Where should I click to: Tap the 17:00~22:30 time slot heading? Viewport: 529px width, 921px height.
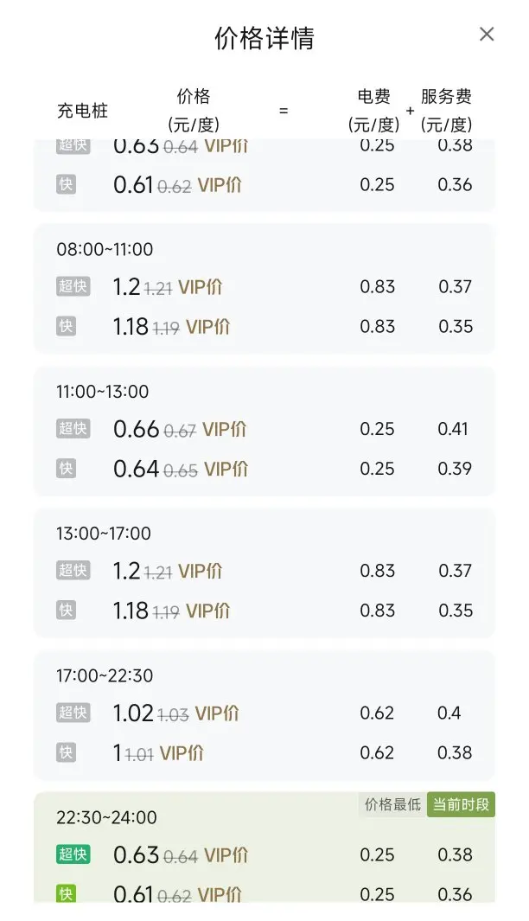click(105, 675)
